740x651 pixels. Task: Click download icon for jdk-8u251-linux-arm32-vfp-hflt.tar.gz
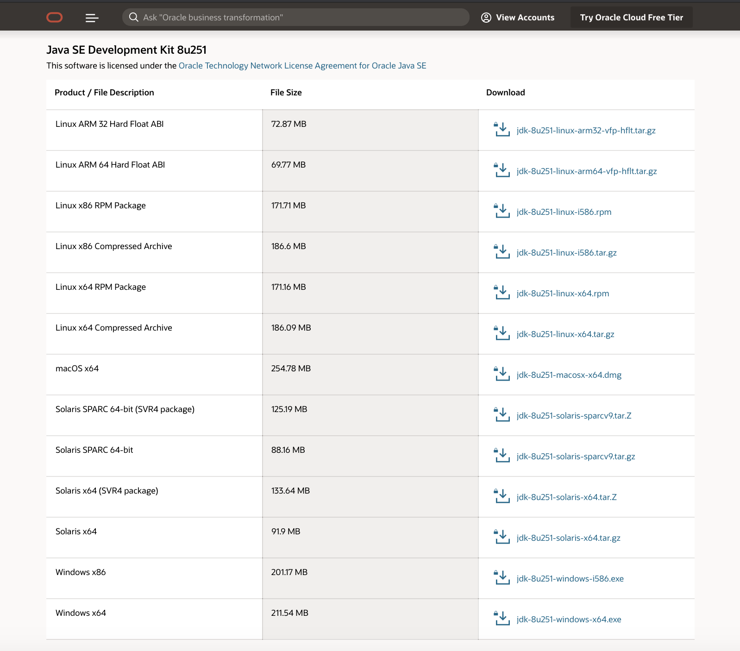coord(502,130)
